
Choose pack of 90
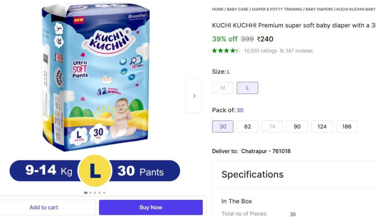pyautogui.click(x=297, y=126)
